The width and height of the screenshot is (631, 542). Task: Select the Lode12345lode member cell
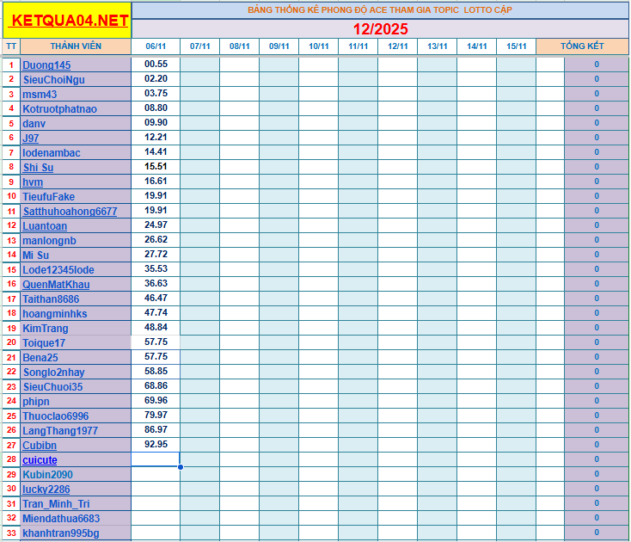(76, 270)
